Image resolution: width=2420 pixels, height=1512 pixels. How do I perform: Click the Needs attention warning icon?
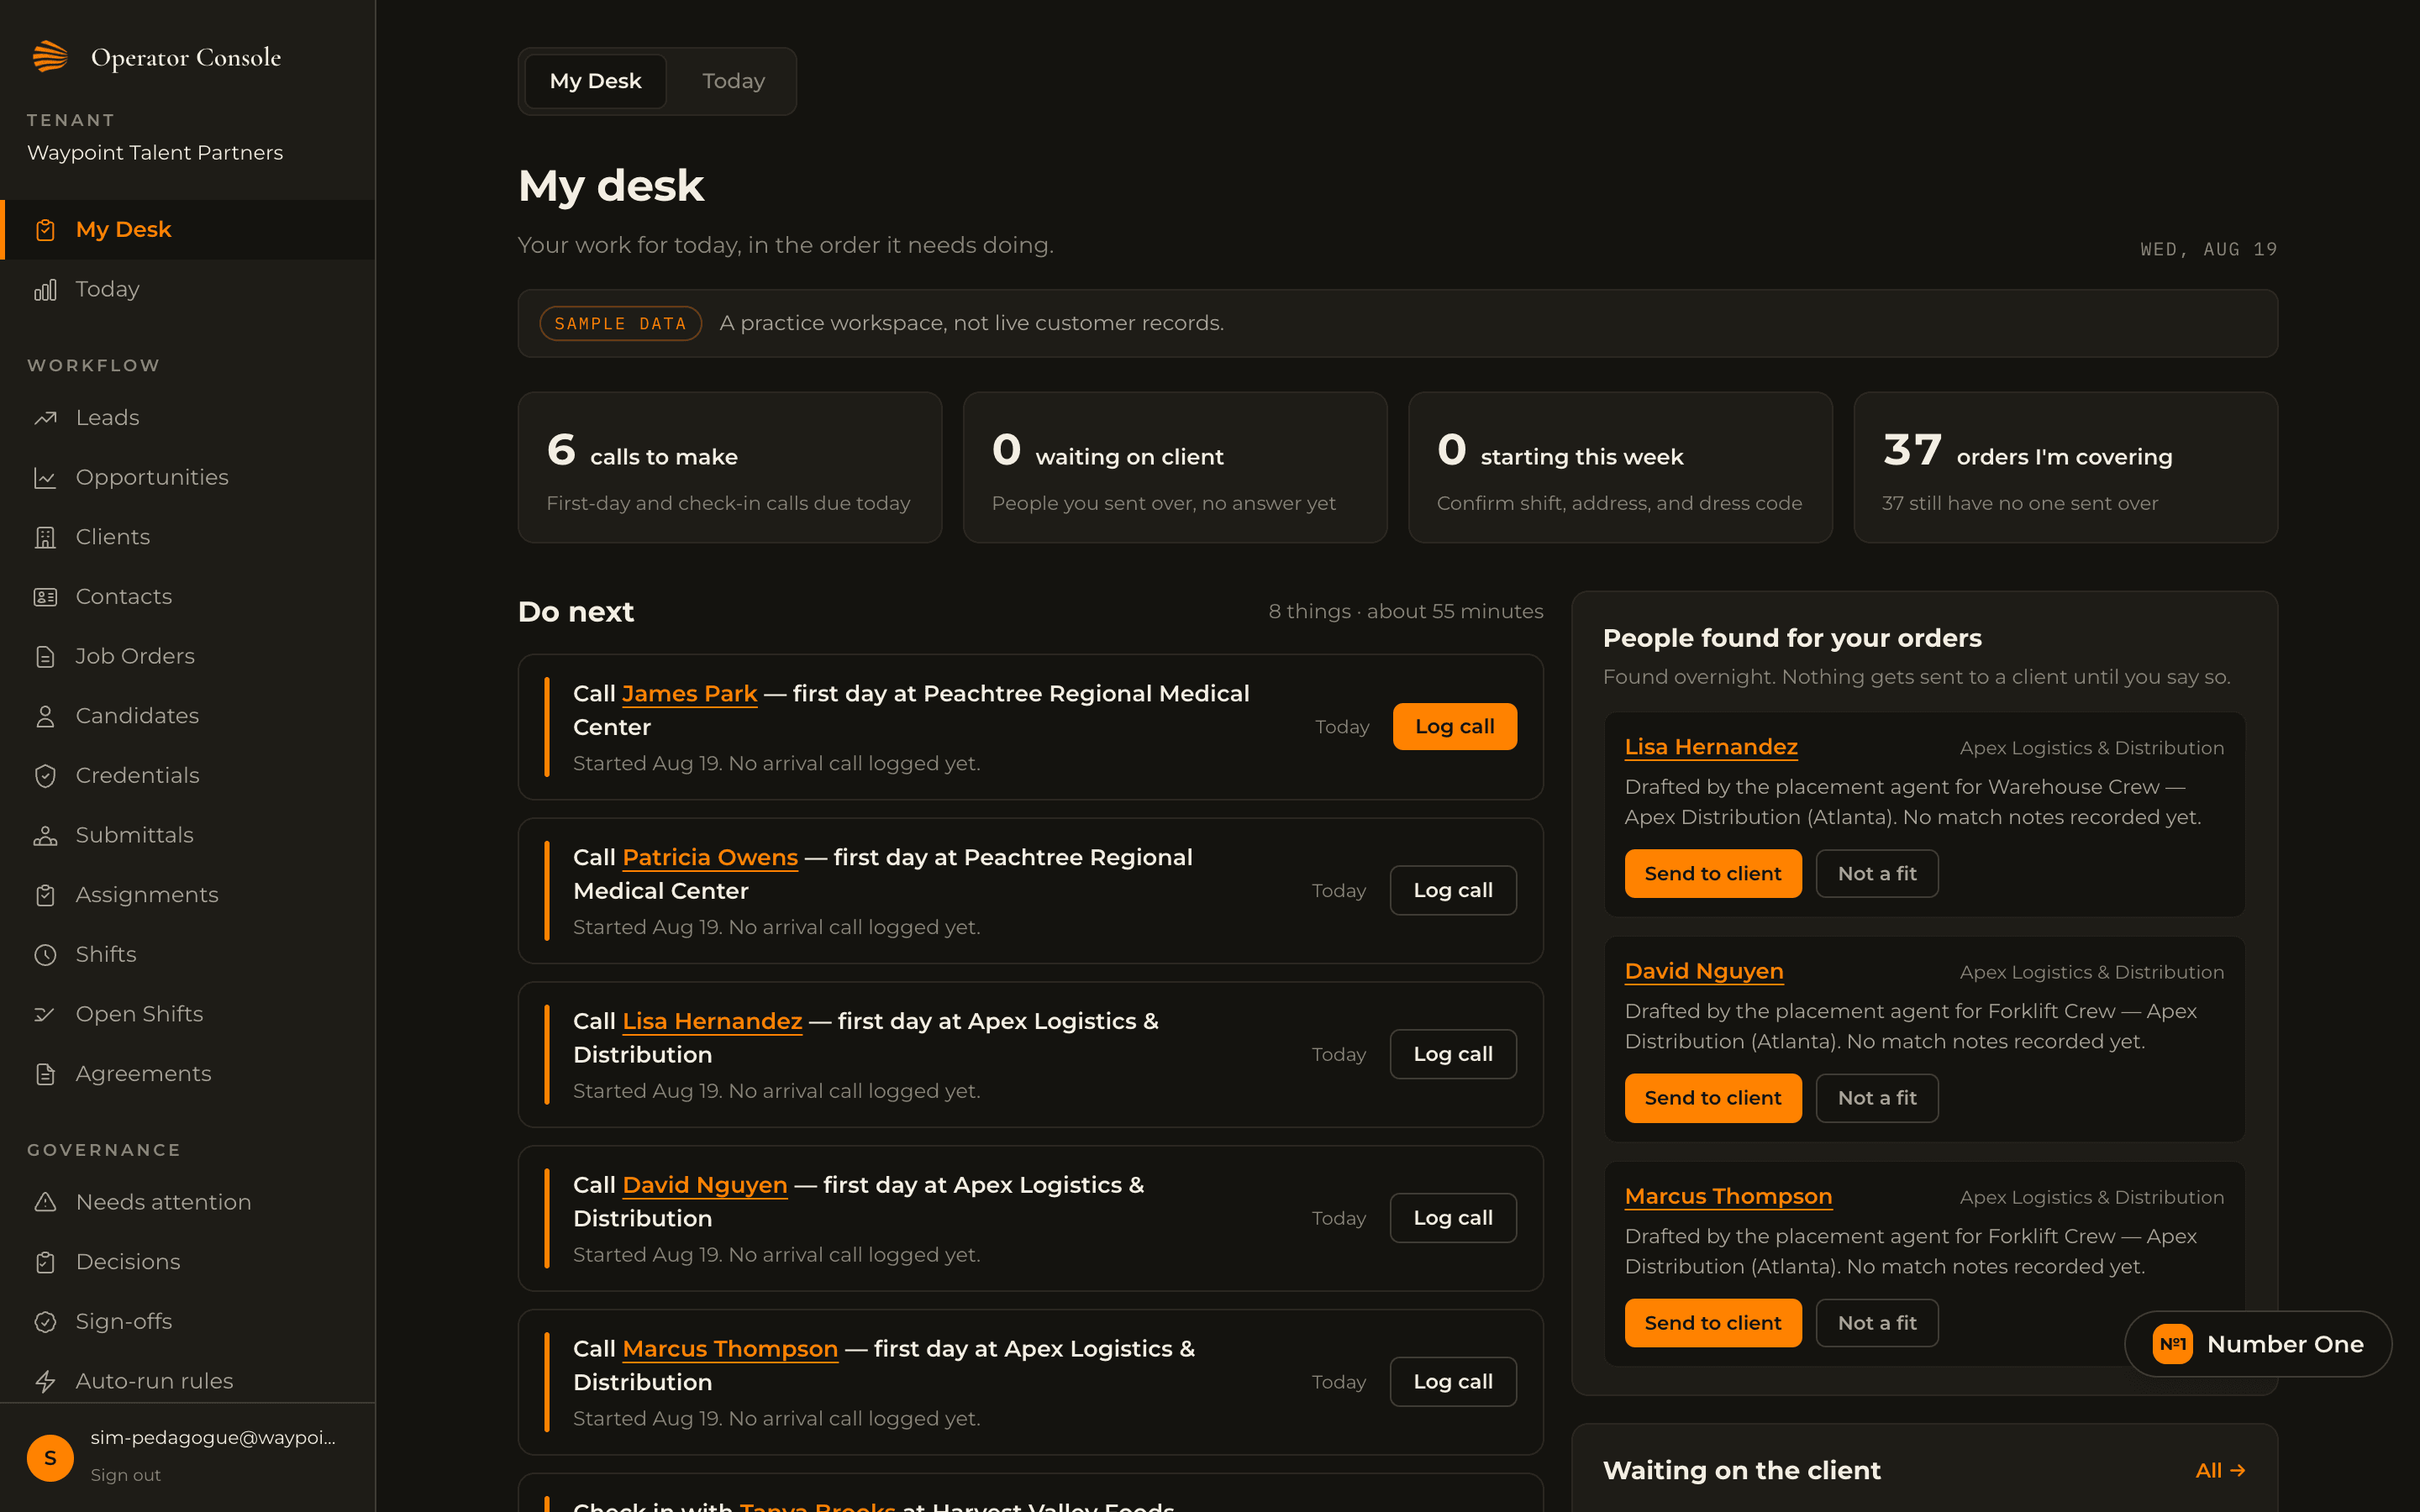coord(45,1202)
